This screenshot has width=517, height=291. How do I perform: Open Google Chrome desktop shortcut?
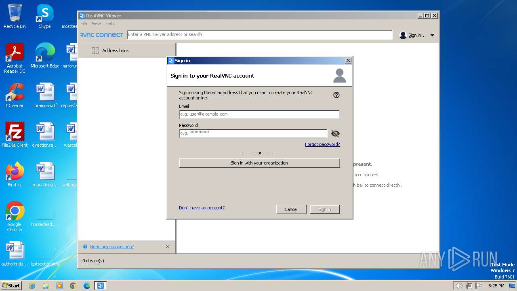[x=15, y=217]
